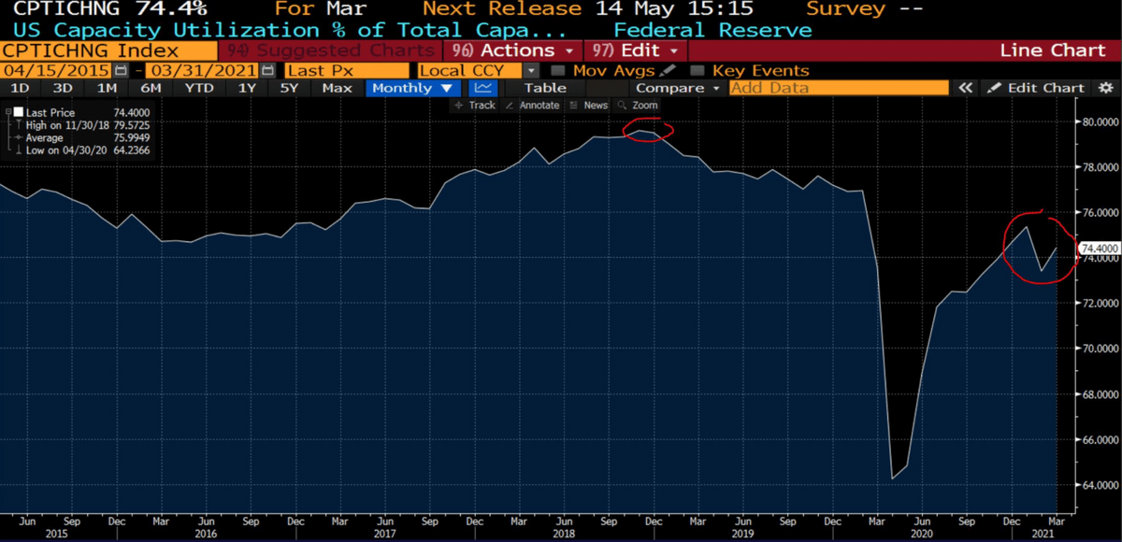Collapse panel with the double chevron icon

coord(965,88)
